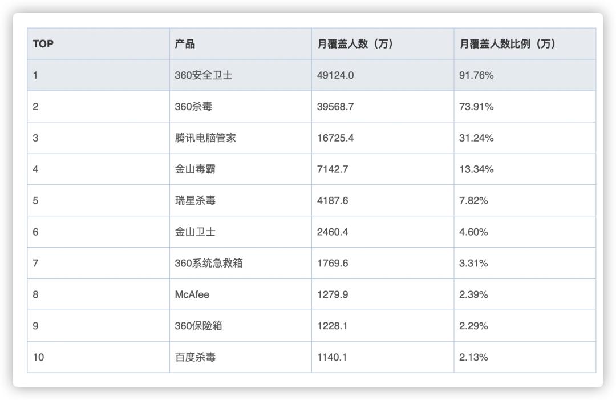Select the 360保险箱 row
616x400 pixels.
click(197, 326)
